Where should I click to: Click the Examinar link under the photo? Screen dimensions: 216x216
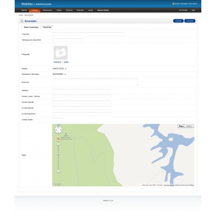[57, 62]
